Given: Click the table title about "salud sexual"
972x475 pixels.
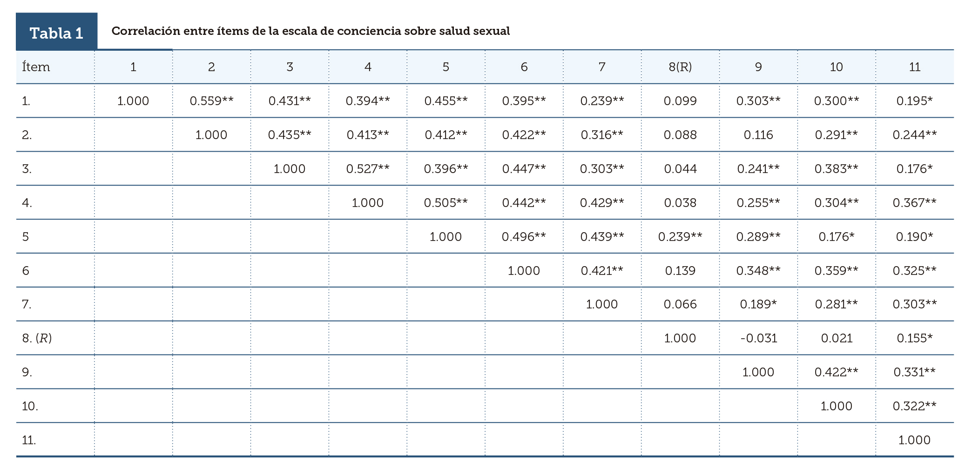Looking at the screenshot, I should coord(310,31).
